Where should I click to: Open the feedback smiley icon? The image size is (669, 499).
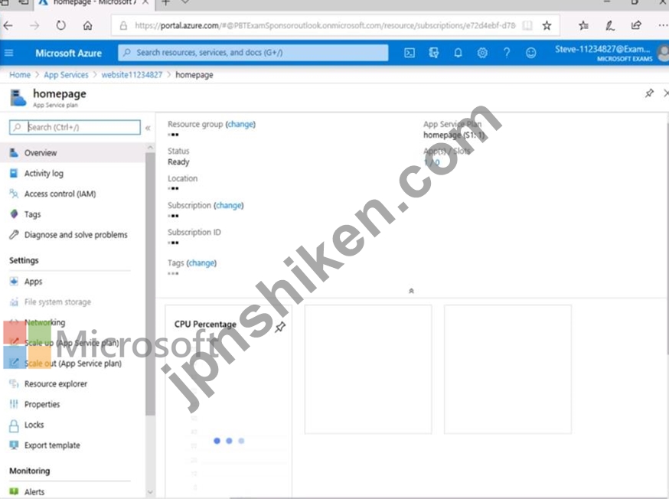(x=530, y=53)
